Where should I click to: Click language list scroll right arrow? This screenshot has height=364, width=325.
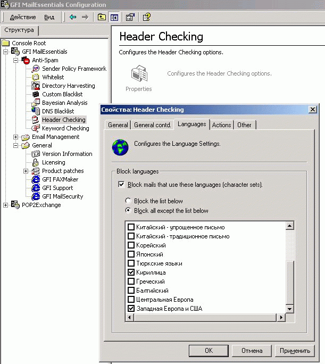[x=281, y=317]
